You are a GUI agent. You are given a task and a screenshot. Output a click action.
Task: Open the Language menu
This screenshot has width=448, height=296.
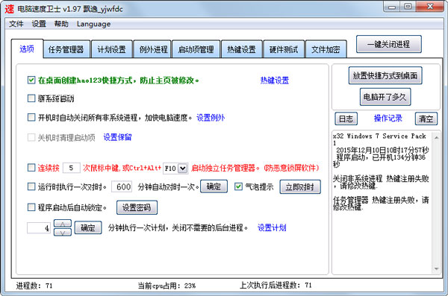pos(93,24)
